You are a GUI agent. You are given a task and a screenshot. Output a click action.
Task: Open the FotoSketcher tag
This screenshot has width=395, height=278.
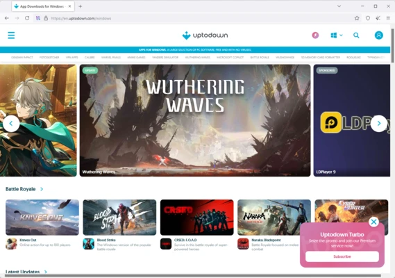tap(49, 57)
